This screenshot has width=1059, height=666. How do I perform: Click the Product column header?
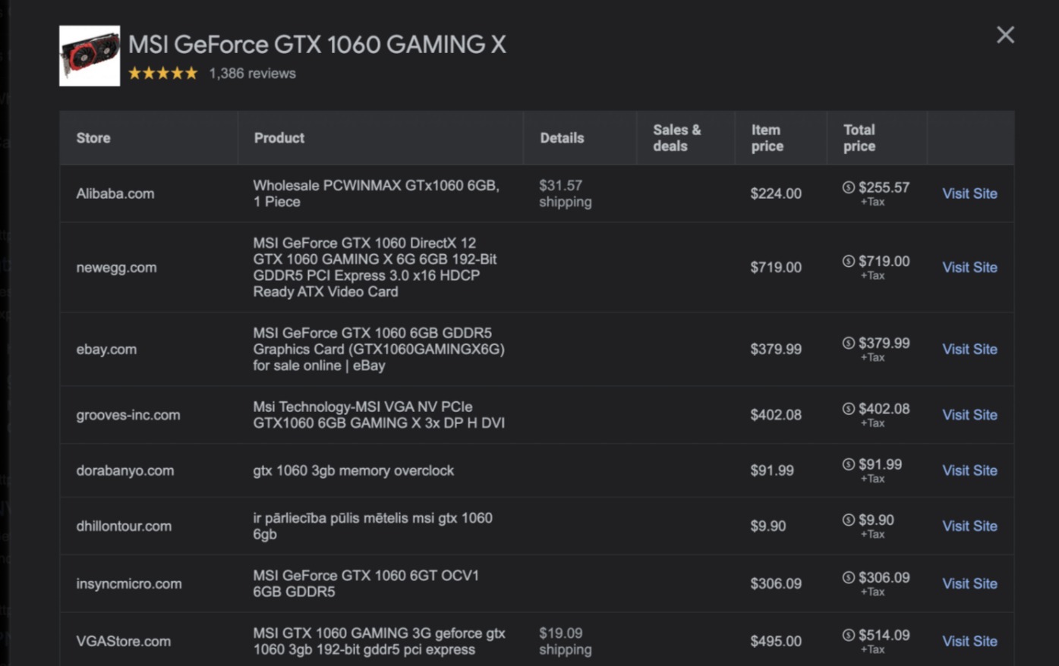click(x=279, y=138)
